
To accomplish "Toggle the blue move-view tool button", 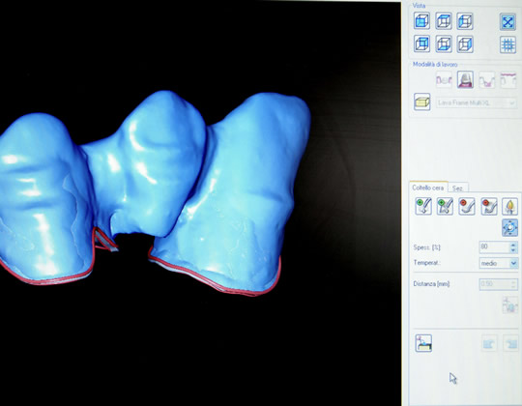I will (510, 227).
